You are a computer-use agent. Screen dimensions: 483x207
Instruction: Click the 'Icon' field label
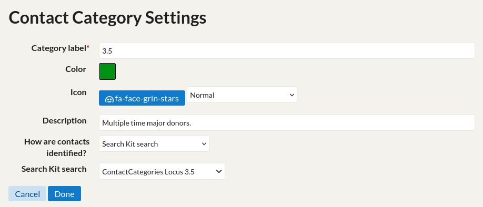(x=78, y=92)
